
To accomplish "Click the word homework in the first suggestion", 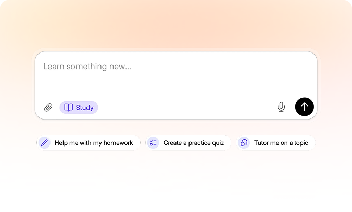I will click(x=118, y=143).
